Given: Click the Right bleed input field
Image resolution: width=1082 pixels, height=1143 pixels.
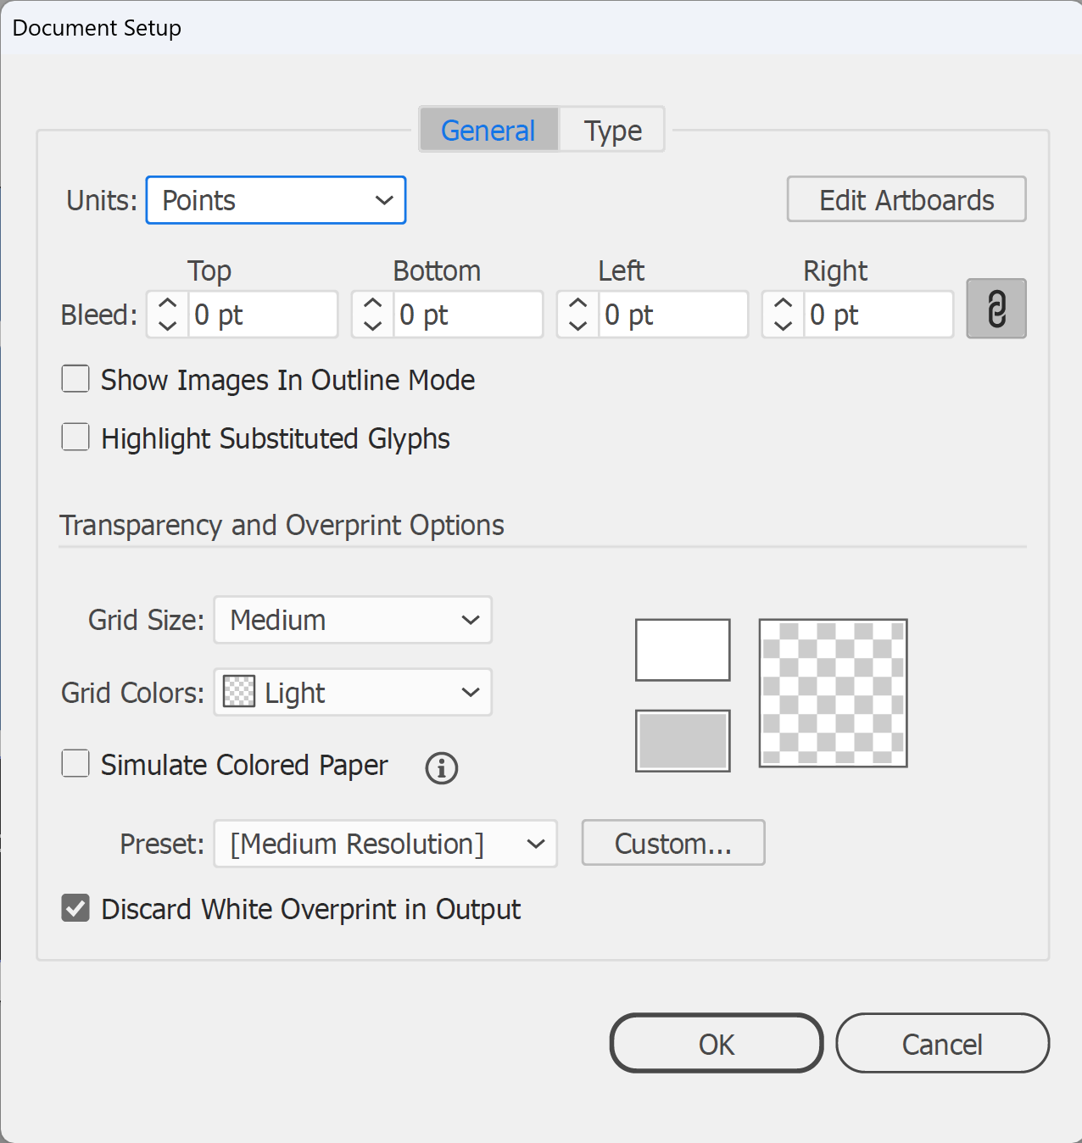Looking at the screenshot, I should point(878,315).
